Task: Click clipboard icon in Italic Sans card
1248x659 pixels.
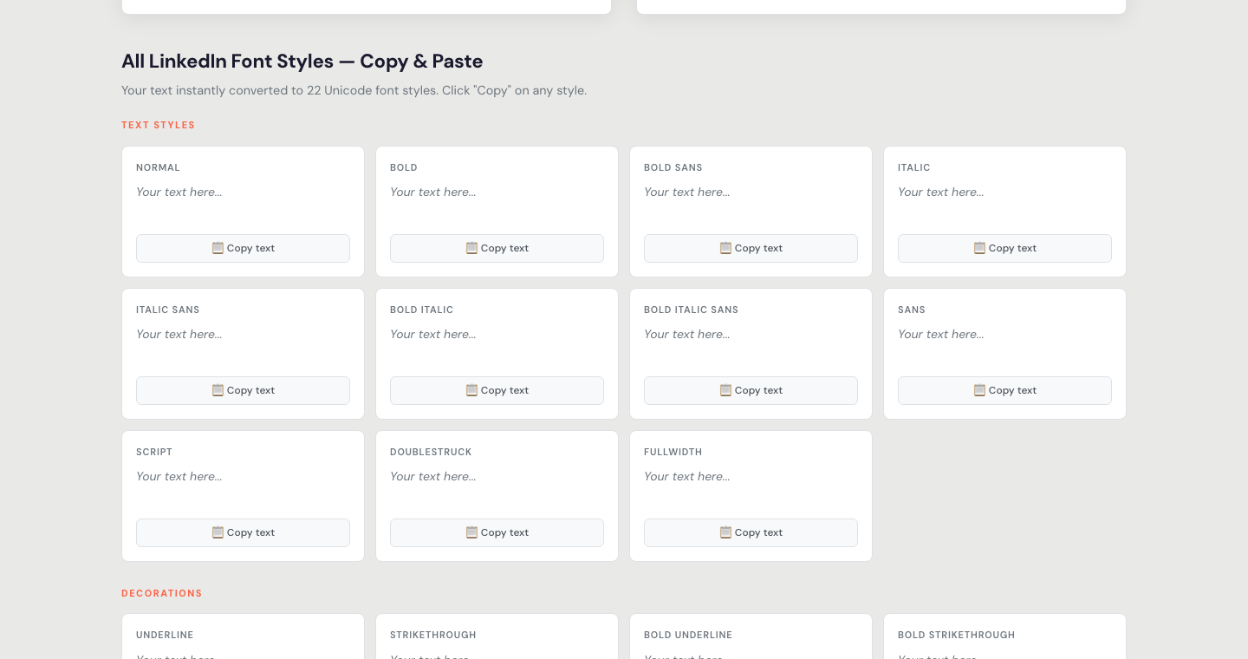Action: (x=218, y=390)
